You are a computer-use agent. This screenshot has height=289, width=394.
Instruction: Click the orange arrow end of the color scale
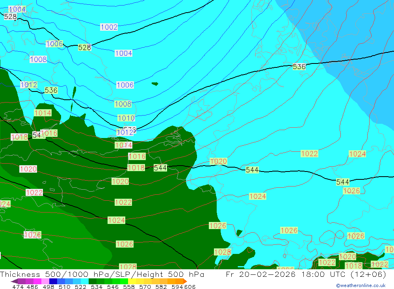[x=185, y=281]
